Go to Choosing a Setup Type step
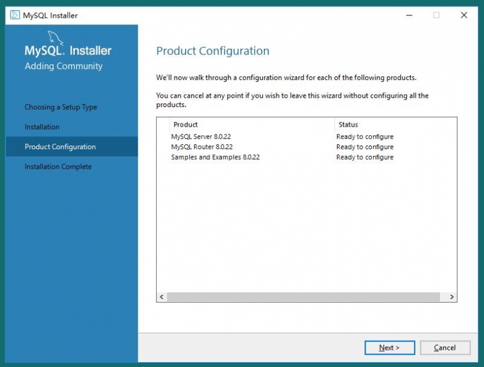 61,107
